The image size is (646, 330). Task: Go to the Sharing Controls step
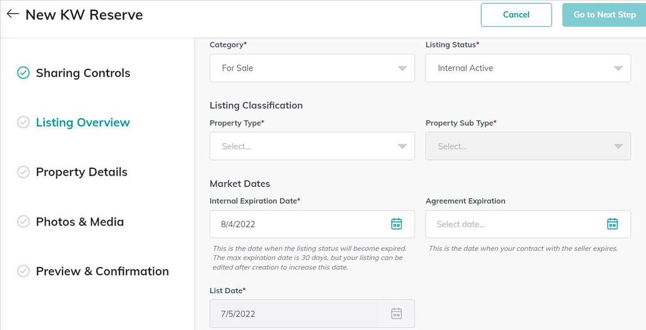[x=83, y=73]
